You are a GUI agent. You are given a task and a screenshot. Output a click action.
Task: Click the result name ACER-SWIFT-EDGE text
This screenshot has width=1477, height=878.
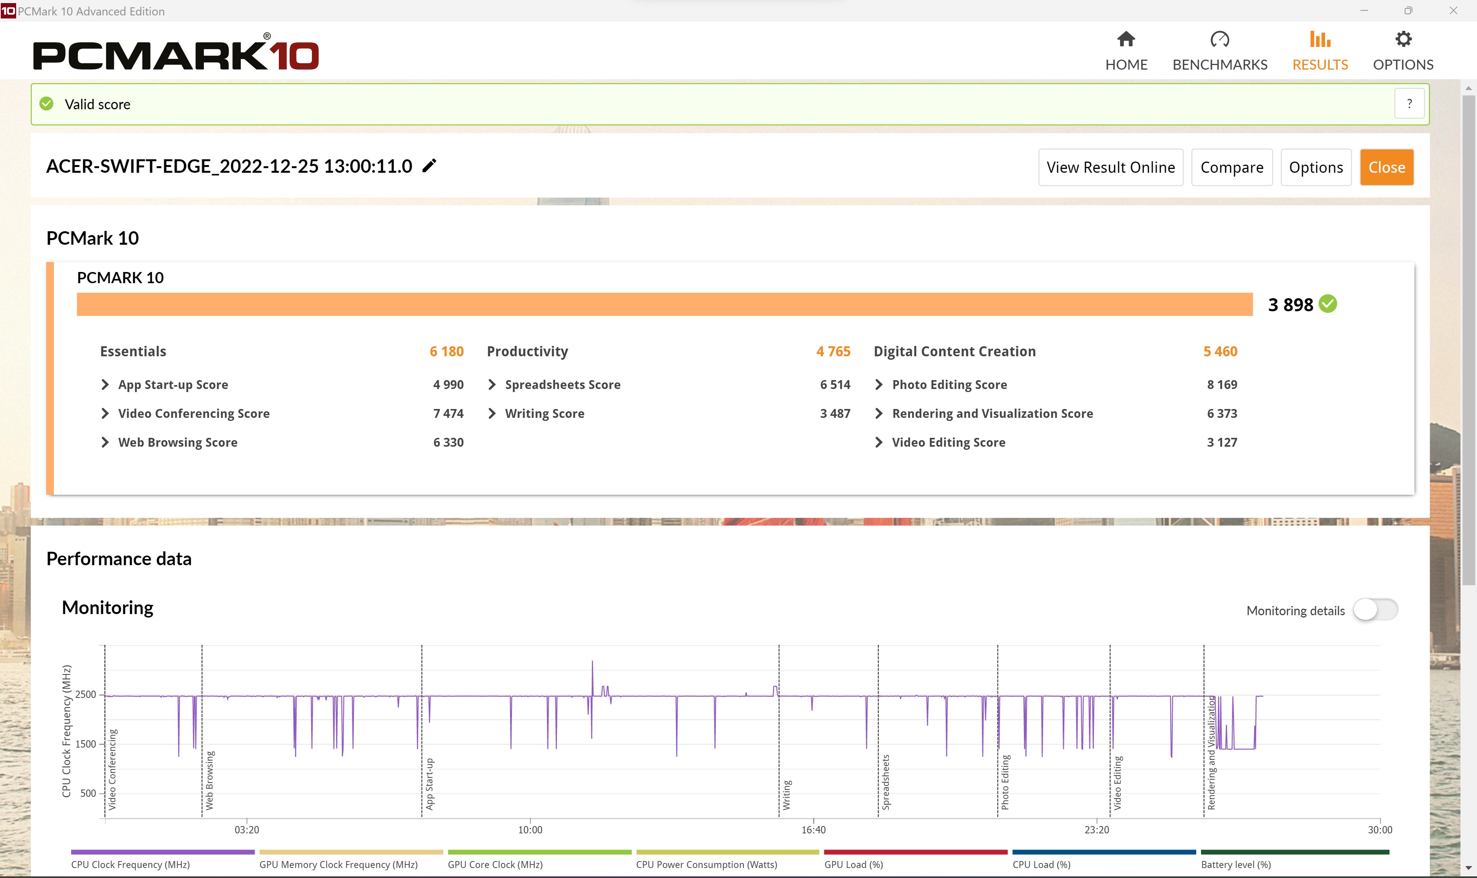click(229, 166)
